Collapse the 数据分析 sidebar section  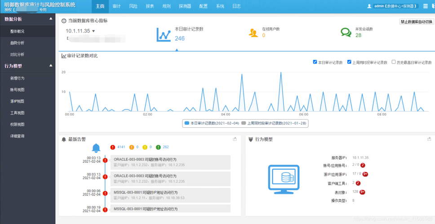click(x=50, y=19)
